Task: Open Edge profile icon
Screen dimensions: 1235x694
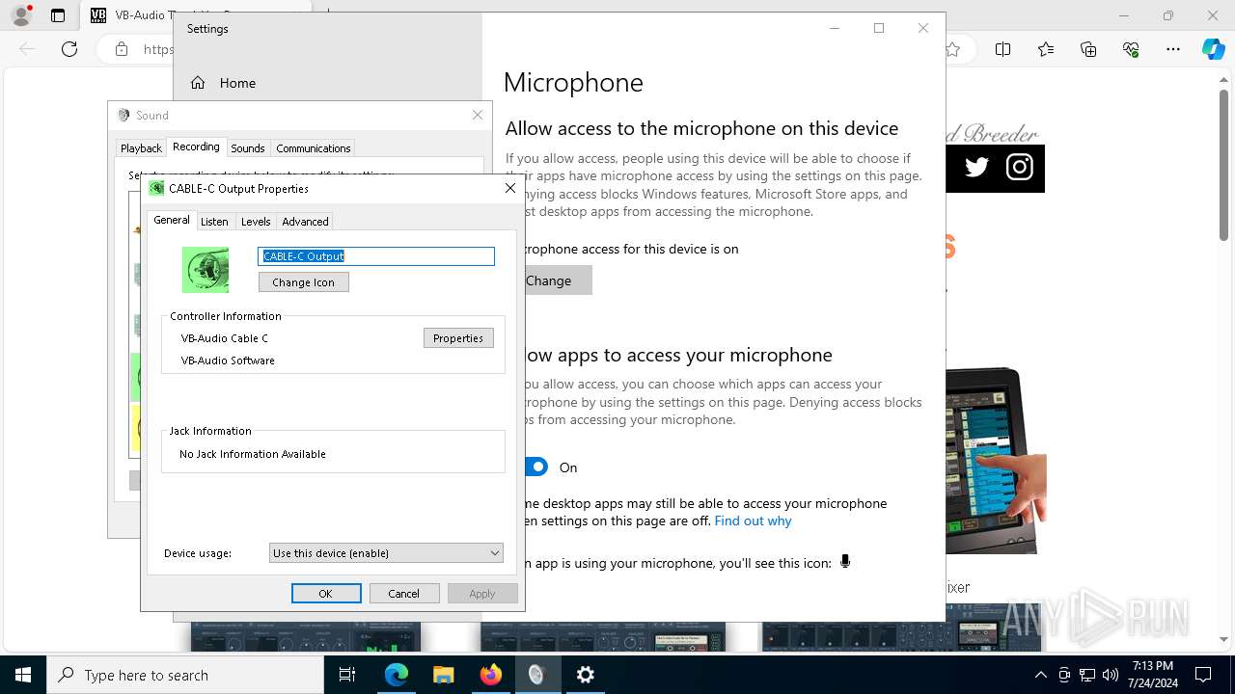Action: tap(21, 15)
